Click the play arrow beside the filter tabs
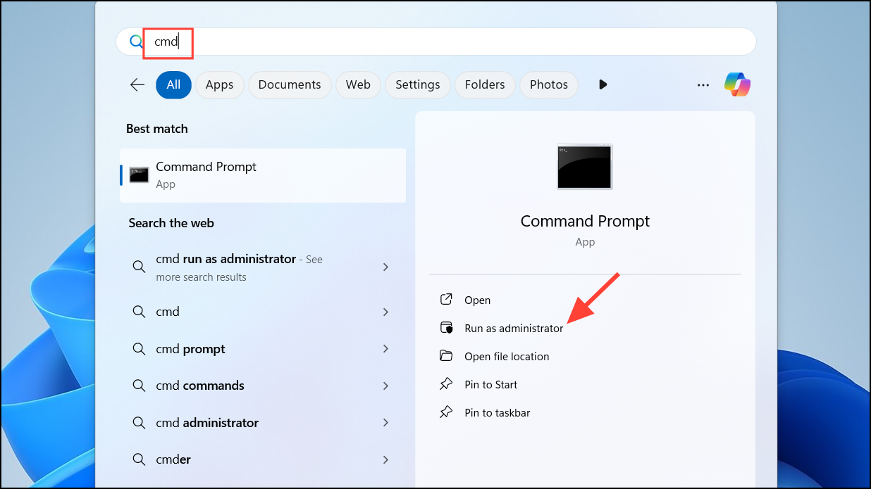 603,84
